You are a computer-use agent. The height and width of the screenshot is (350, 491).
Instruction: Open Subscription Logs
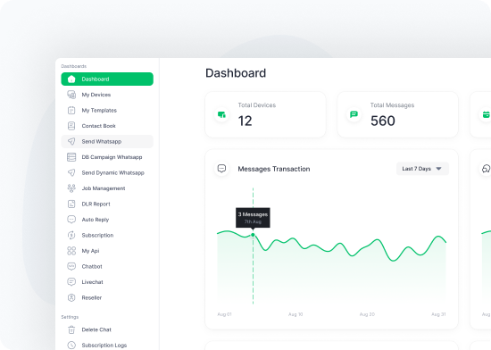(x=107, y=346)
